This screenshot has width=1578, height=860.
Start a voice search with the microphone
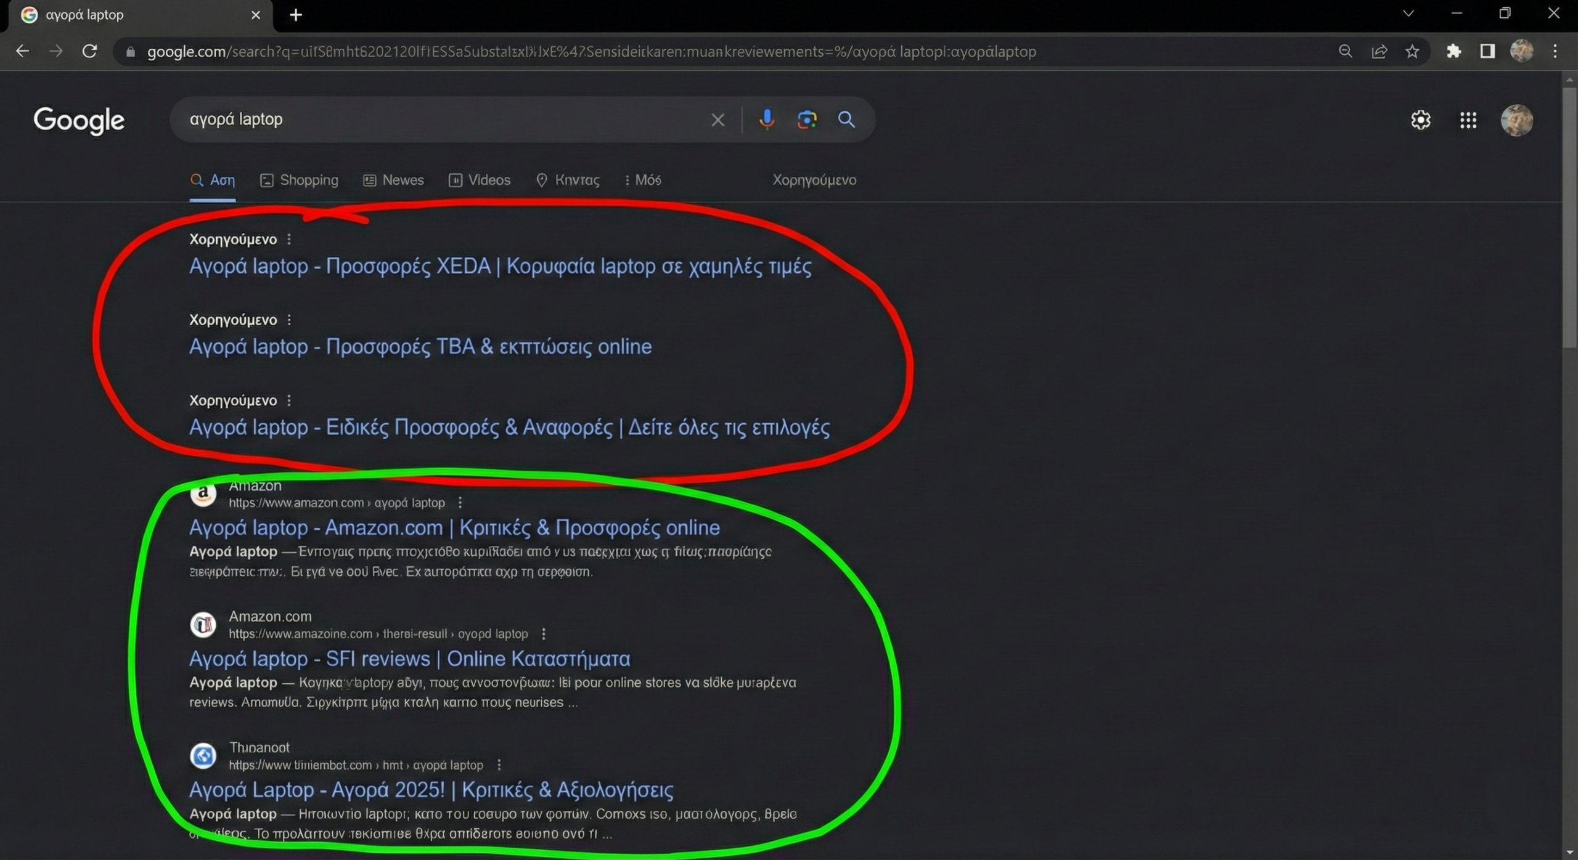tap(766, 120)
